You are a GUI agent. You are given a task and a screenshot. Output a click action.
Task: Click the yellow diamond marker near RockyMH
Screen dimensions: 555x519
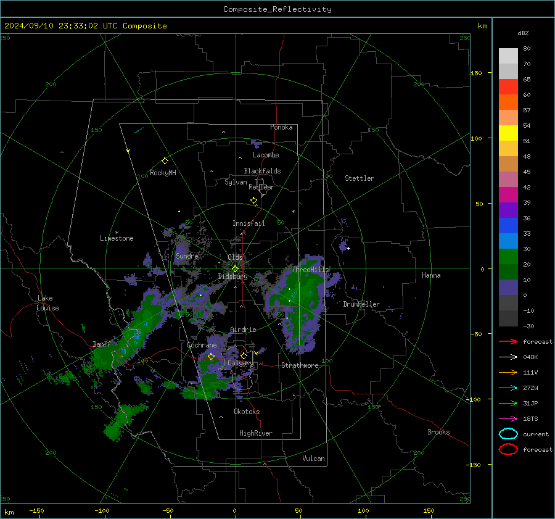[165, 161]
